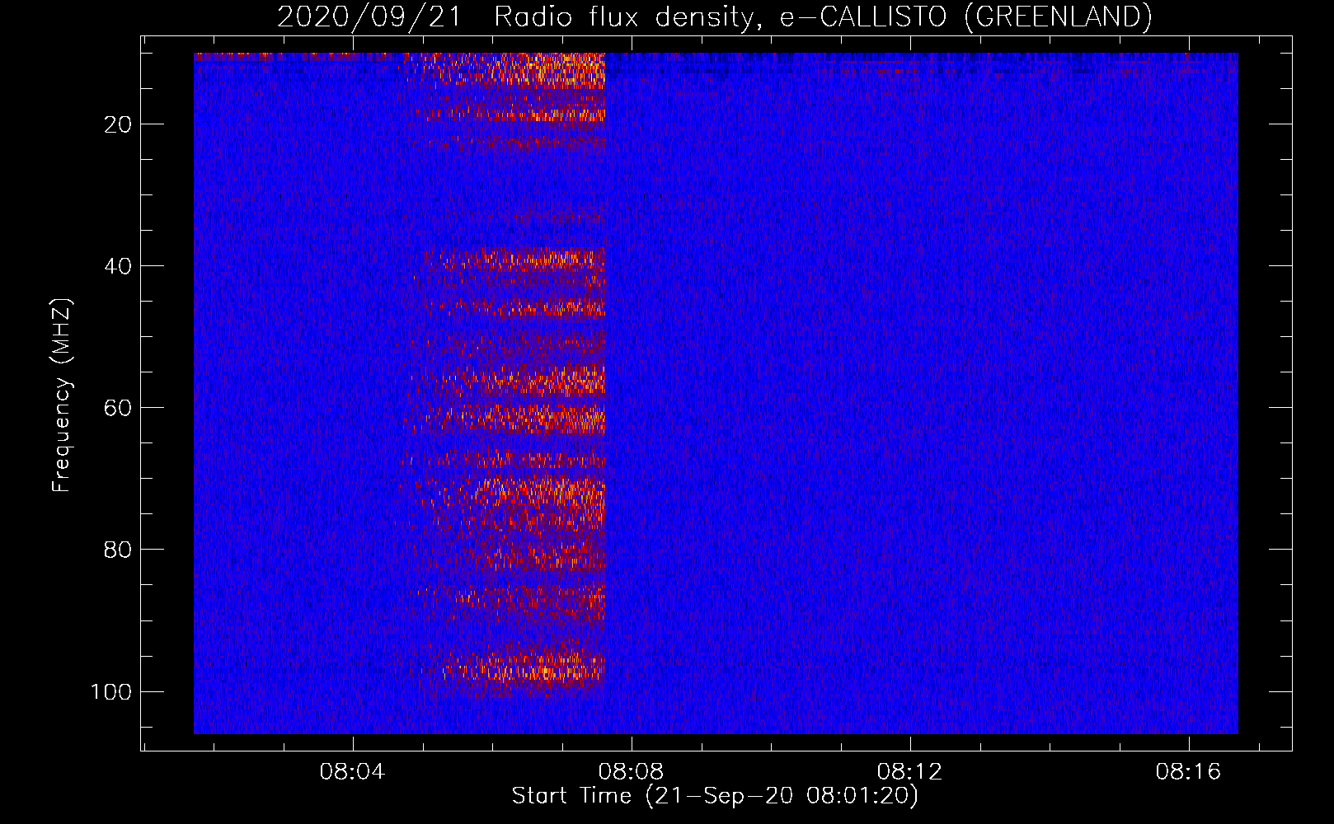Click the 'Frequency (MHZ)' y-axis label
The height and width of the screenshot is (824, 1334).
point(62,395)
